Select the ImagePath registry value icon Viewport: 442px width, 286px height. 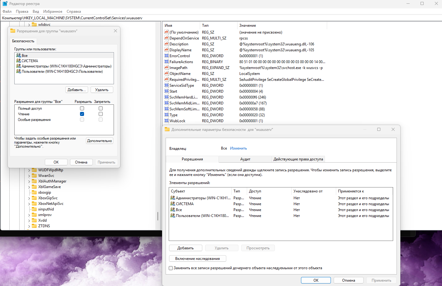(x=167, y=67)
